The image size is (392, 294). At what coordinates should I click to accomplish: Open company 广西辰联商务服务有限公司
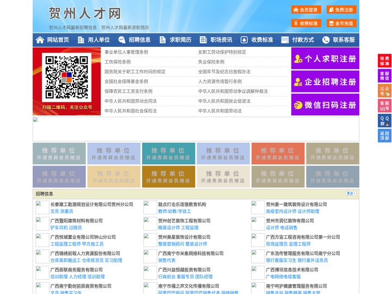(x=77, y=269)
